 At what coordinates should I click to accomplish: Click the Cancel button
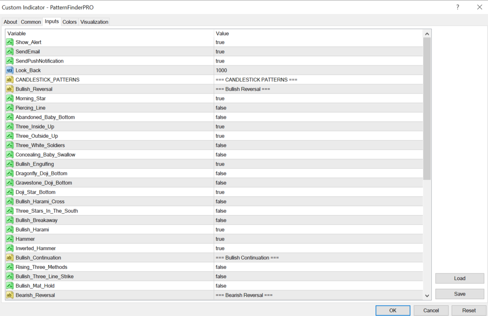pos(431,310)
